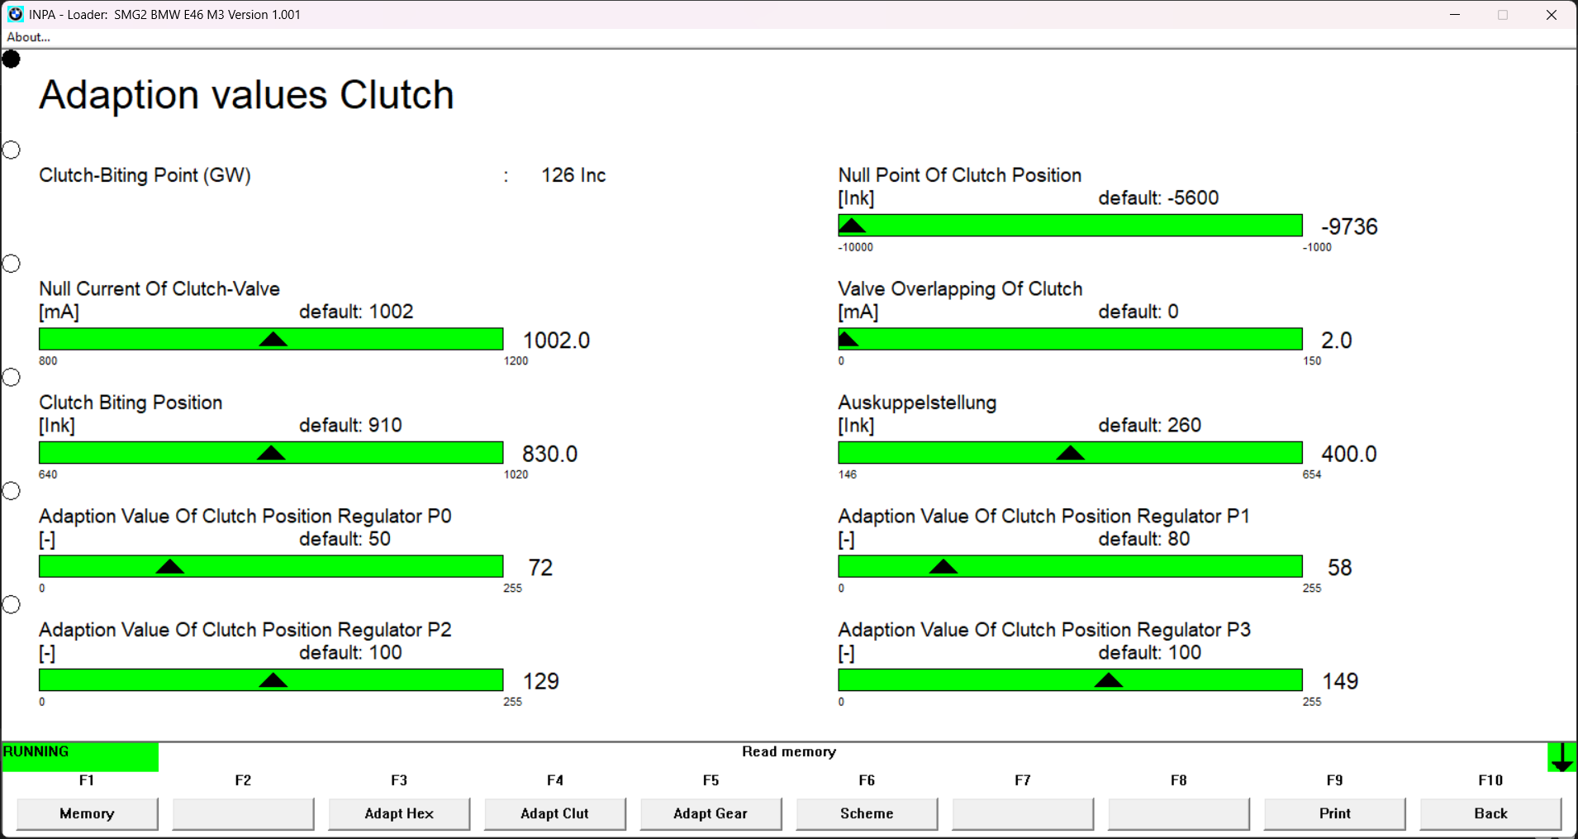Click the BMW logo icon in title bar
1578x839 pixels.
point(16,14)
